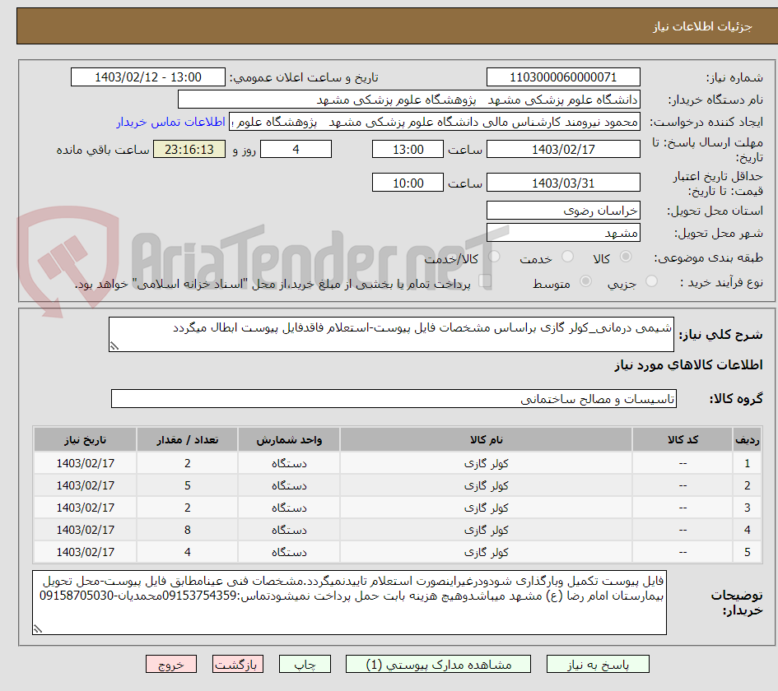The width and height of the screenshot is (778, 691).
Task: Click the remaining time 23:16:13 field
Action: click(189, 149)
